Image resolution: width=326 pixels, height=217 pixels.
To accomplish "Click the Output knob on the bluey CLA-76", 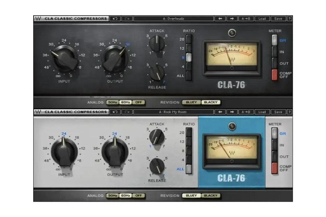I will click(115, 152).
